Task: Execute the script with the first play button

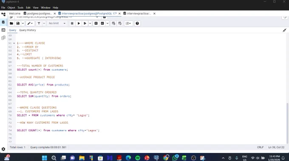Action: click(x=79, y=23)
